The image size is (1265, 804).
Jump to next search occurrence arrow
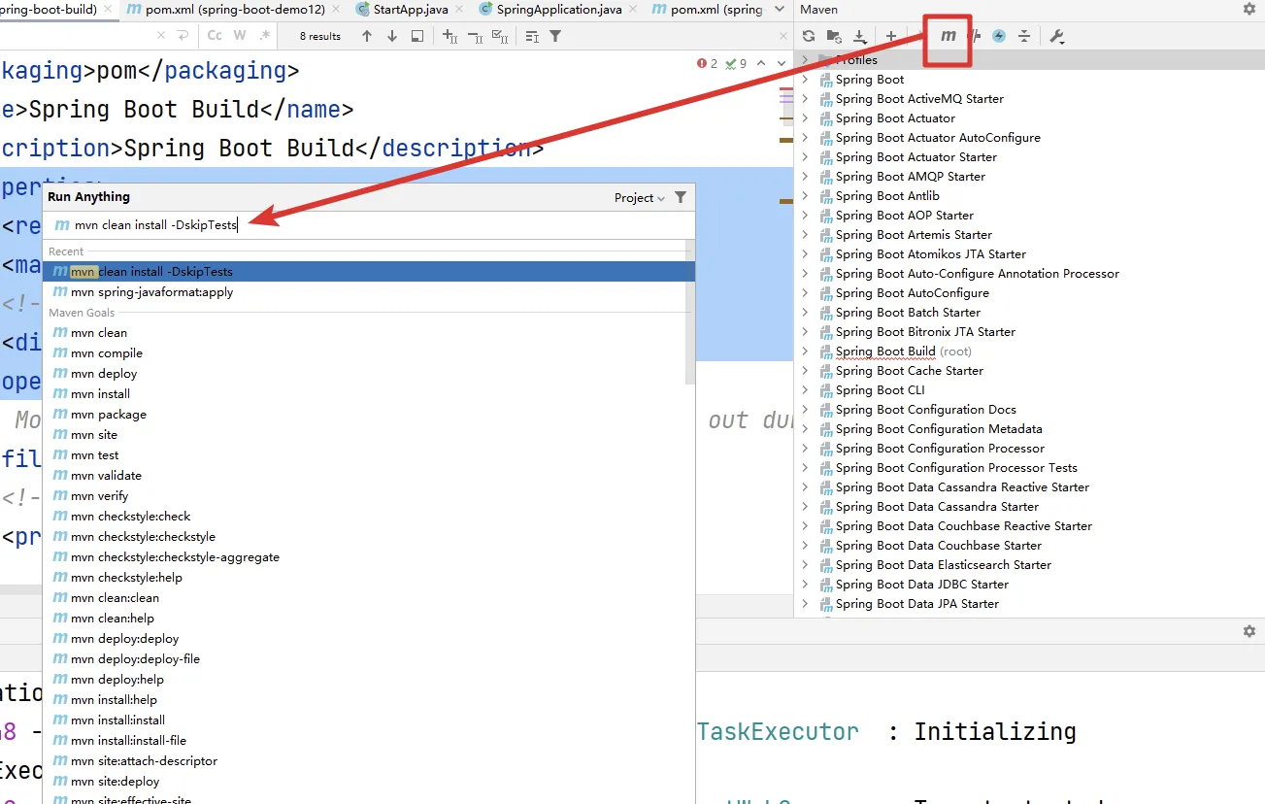point(392,36)
